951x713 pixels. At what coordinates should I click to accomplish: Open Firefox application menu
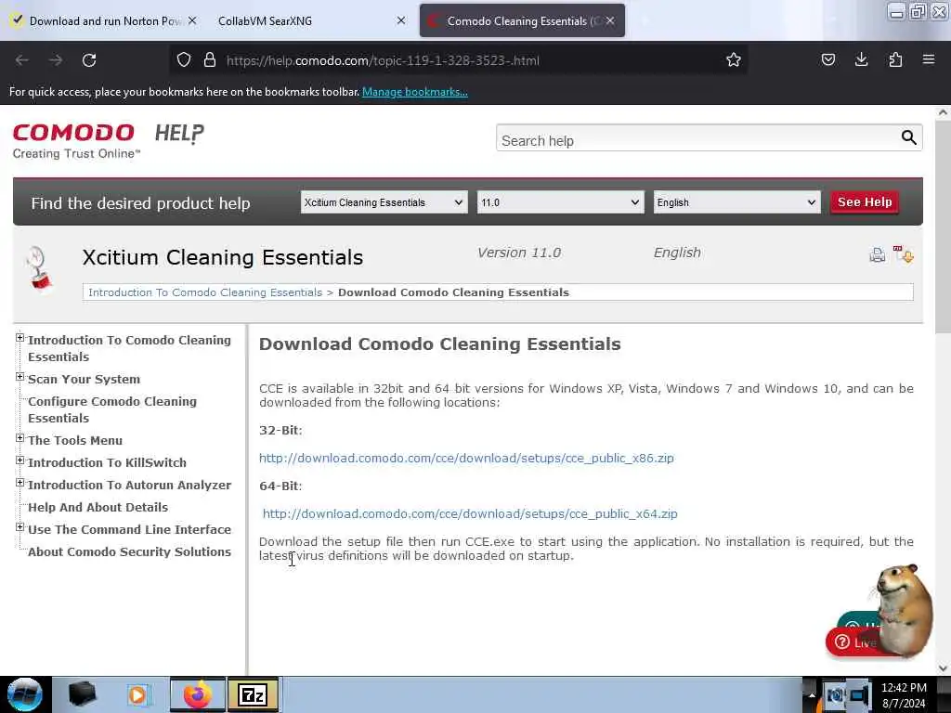[929, 59]
